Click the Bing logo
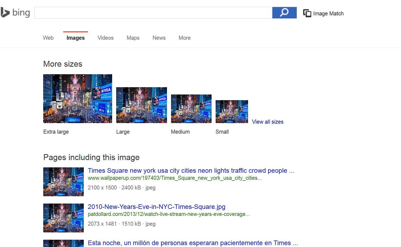 15,13
